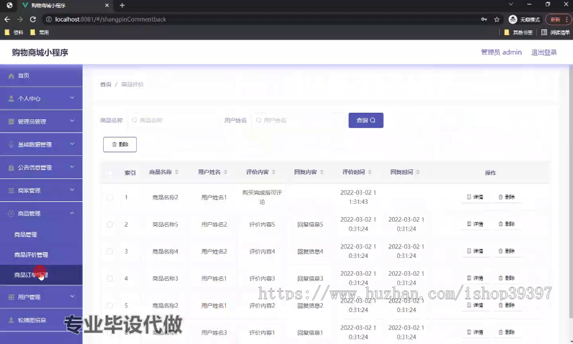Screen dimensions: 573x344
Task: Sort by the 评价时间 column arrows
Action: pos(370,172)
